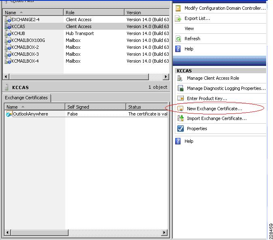The width and height of the screenshot is (273, 240).
Task: Click the green Refresh icon
Action: click(x=178, y=39)
